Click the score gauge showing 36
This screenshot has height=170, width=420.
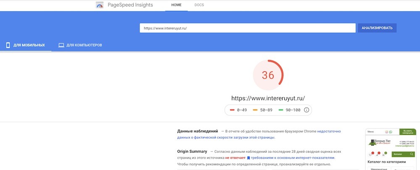click(x=268, y=75)
